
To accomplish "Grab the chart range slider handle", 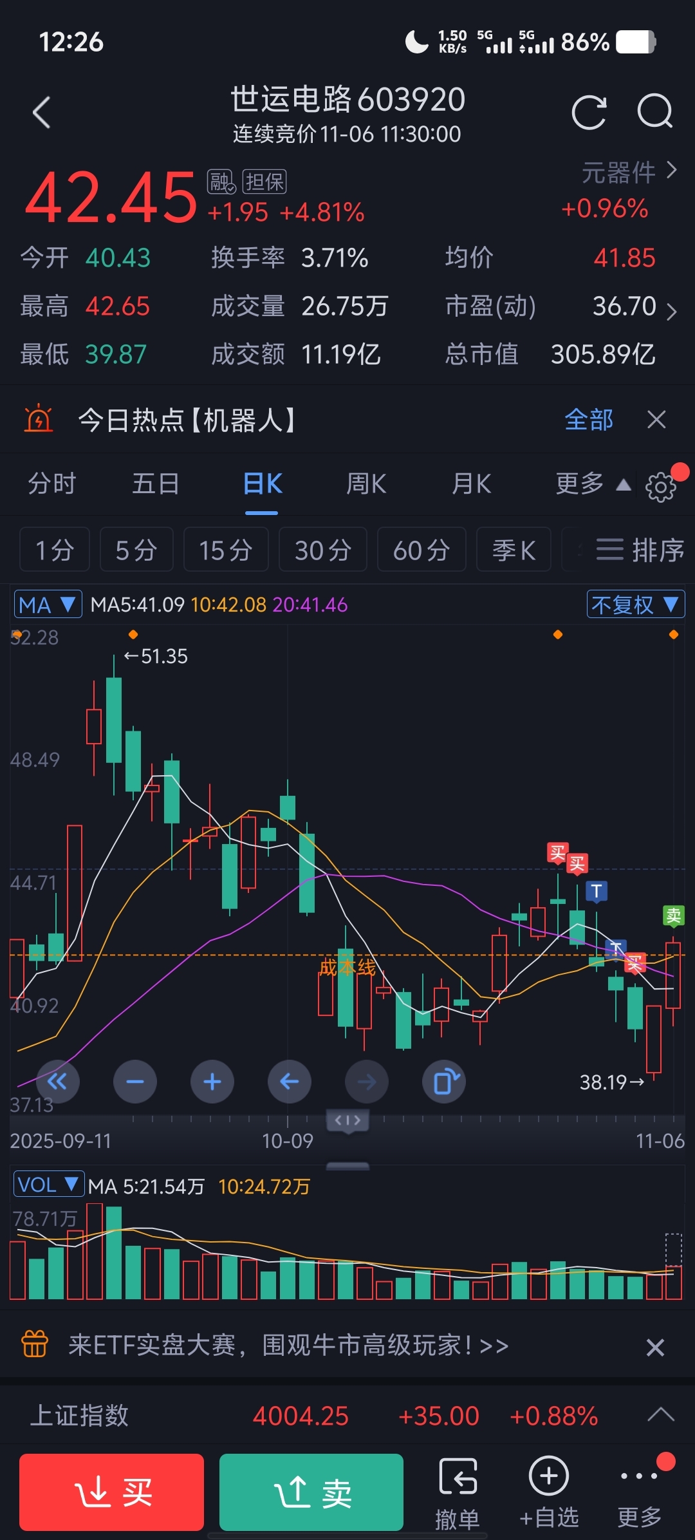I will point(347,1121).
